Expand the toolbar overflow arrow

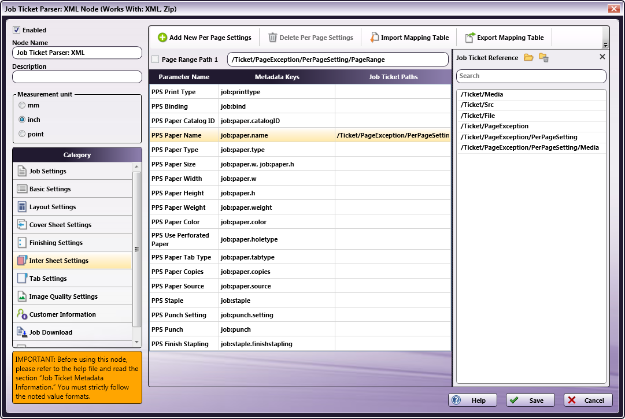pos(605,45)
